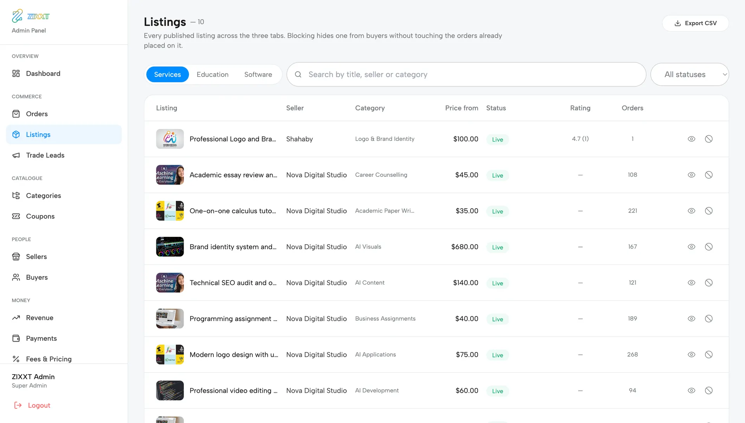The image size is (745, 423).
Task: View the Programming assignment listing via eye icon
Action: point(691,319)
